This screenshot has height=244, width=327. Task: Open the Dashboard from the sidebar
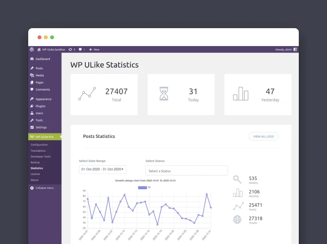point(43,59)
